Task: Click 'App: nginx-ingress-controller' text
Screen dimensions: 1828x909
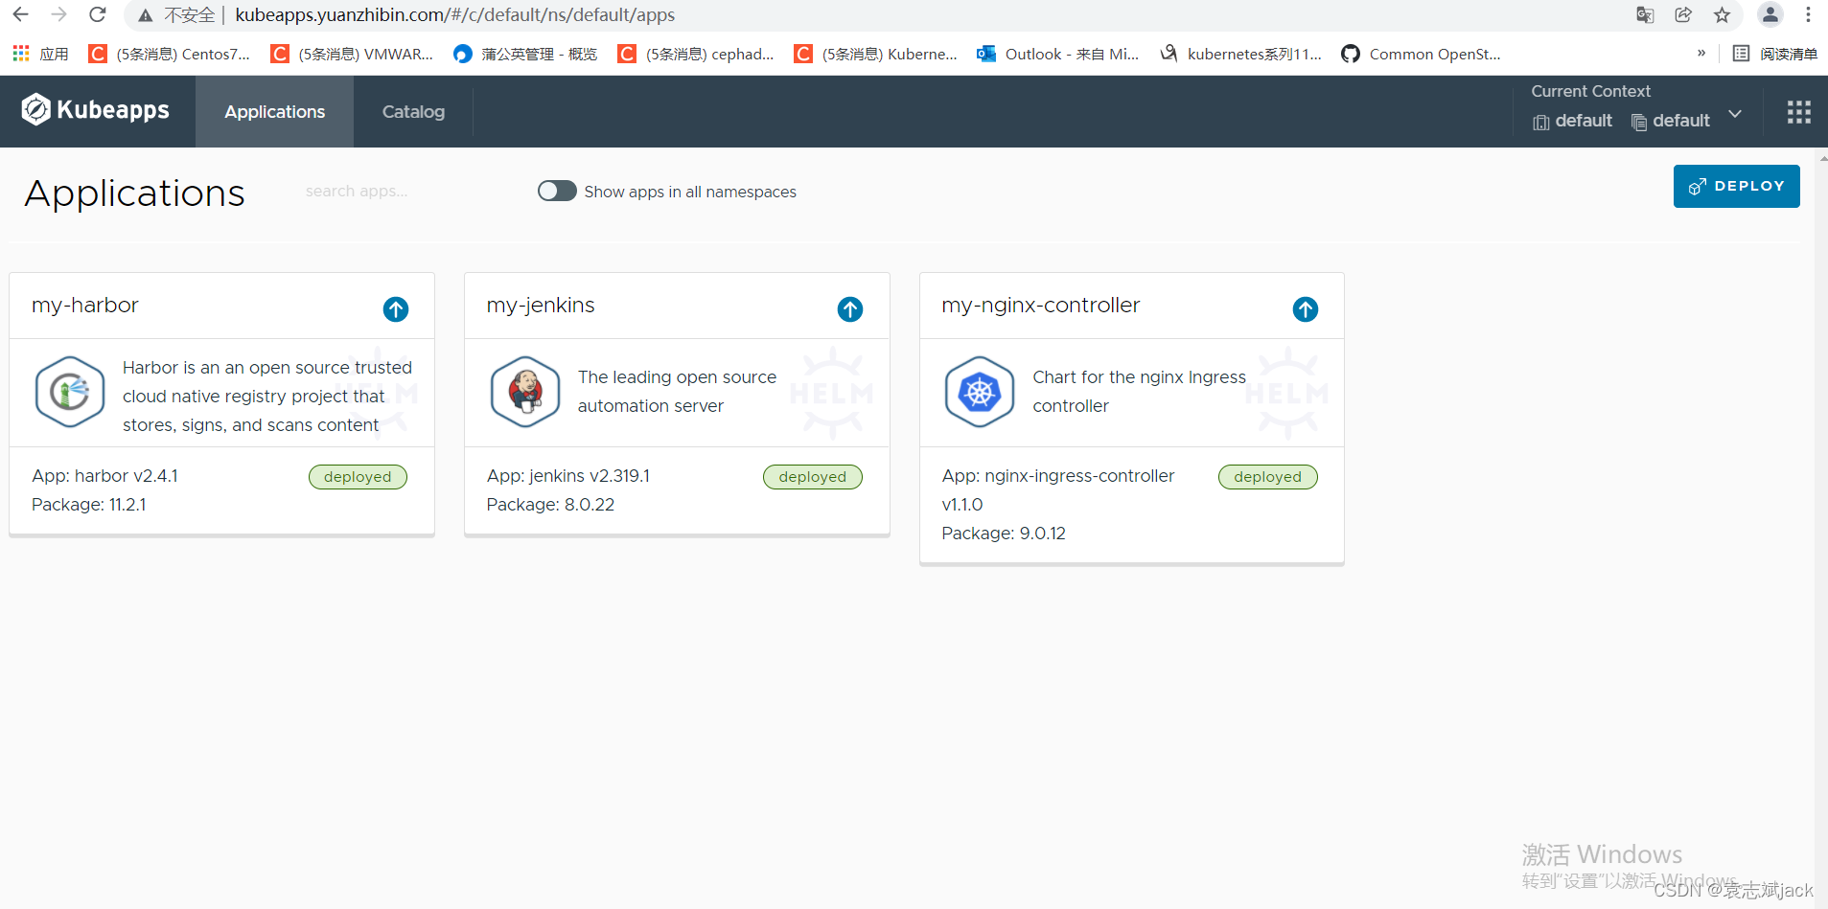Action: (1057, 476)
